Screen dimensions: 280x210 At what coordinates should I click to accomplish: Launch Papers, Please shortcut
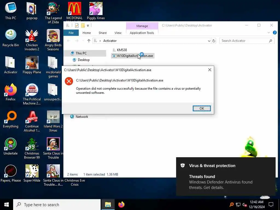(11, 173)
